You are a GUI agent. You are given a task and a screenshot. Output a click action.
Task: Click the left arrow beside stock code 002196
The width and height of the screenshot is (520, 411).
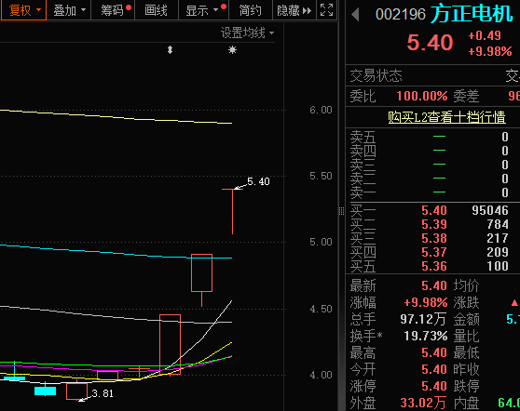tap(355, 15)
